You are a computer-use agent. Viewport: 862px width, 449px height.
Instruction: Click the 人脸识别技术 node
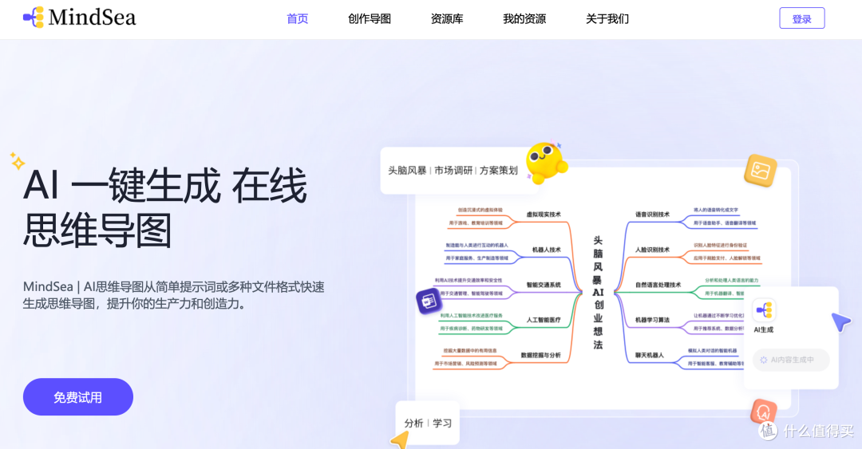[653, 250]
